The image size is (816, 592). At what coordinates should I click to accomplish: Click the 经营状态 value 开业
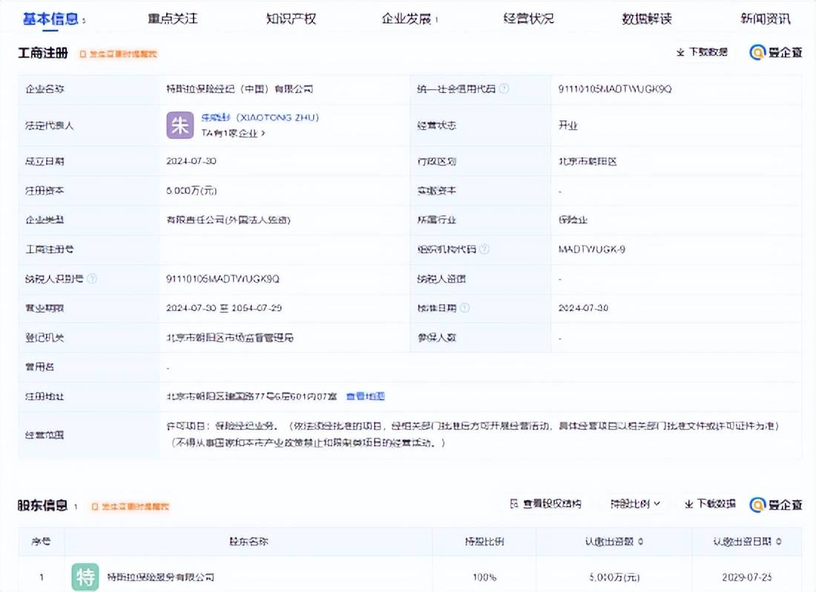pos(567,125)
